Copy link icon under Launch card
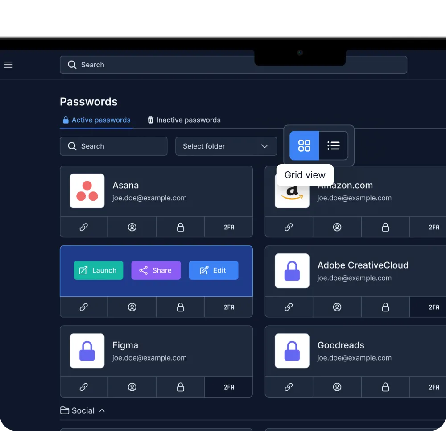Screen dimensions: 446x431 84,307
